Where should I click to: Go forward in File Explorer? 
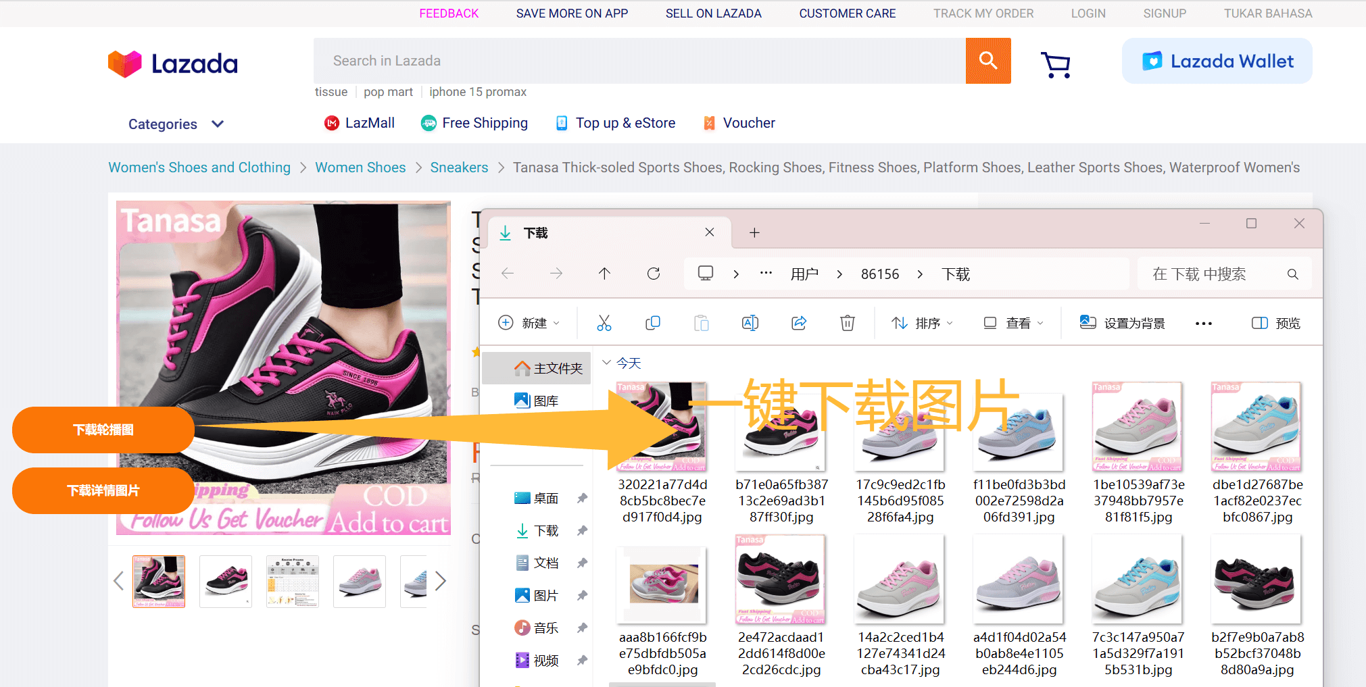point(556,274)
